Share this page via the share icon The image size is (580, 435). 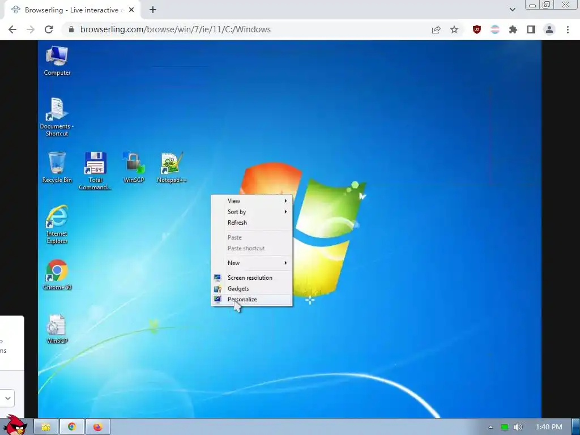(436, 29)
